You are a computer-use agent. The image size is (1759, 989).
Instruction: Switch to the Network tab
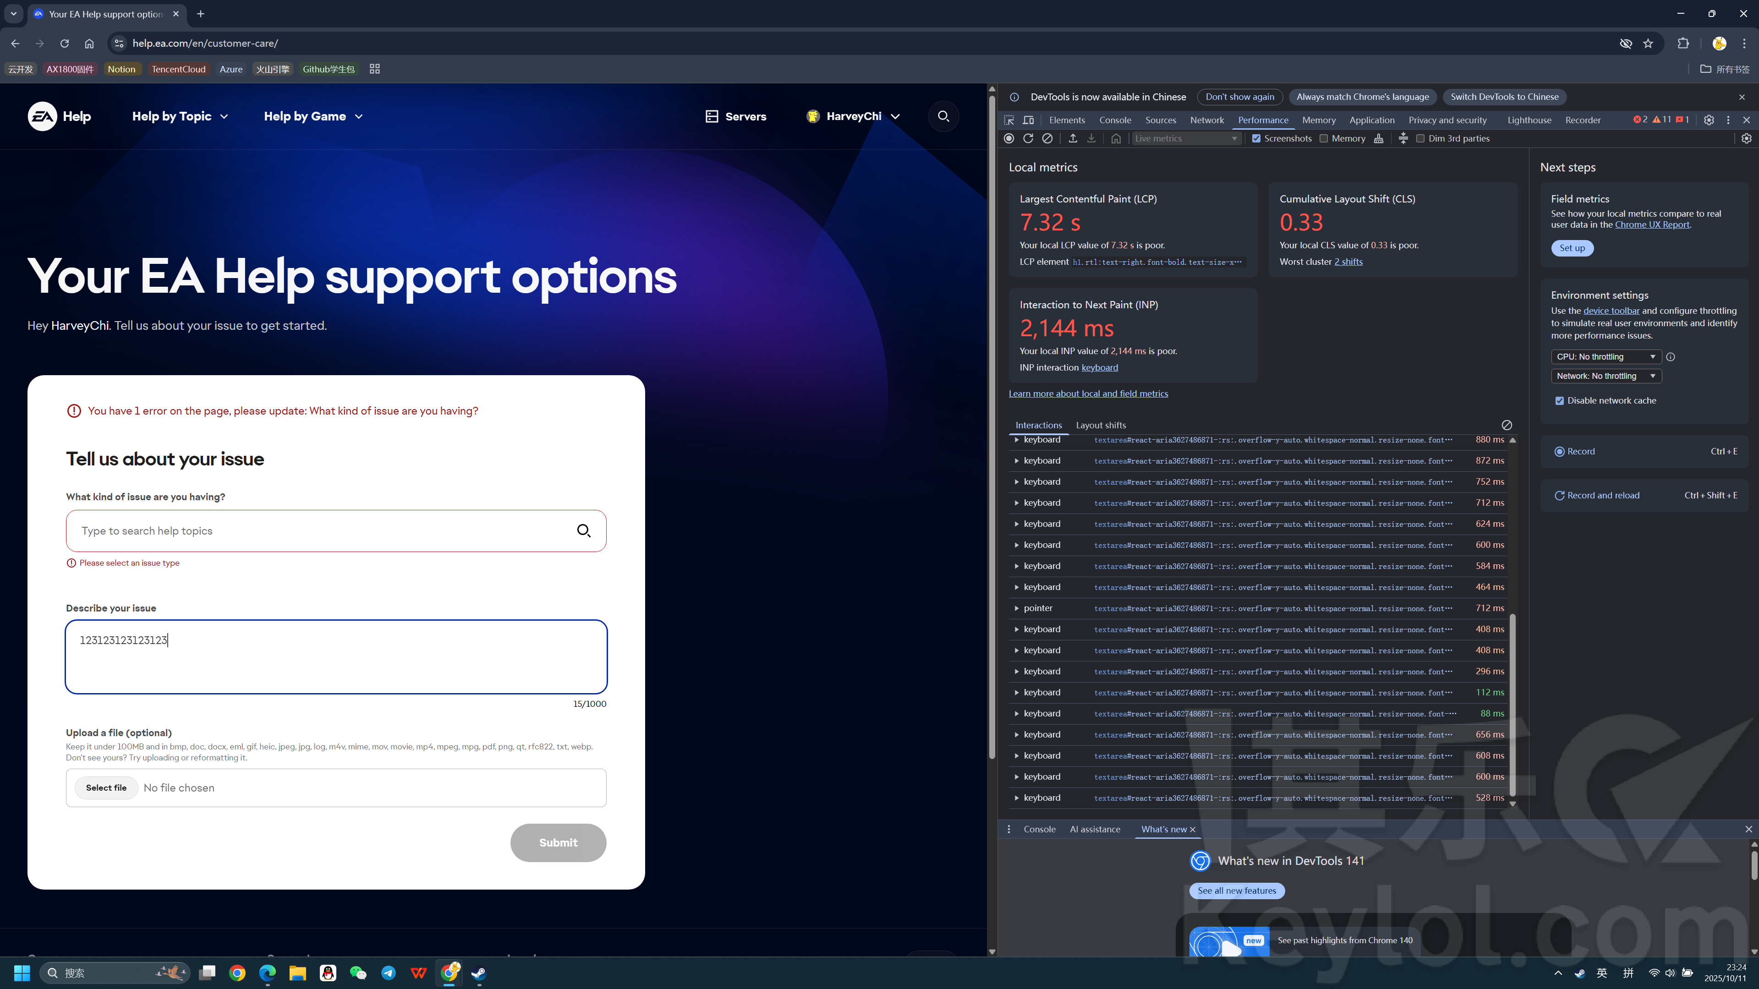tap(1206, 120)
